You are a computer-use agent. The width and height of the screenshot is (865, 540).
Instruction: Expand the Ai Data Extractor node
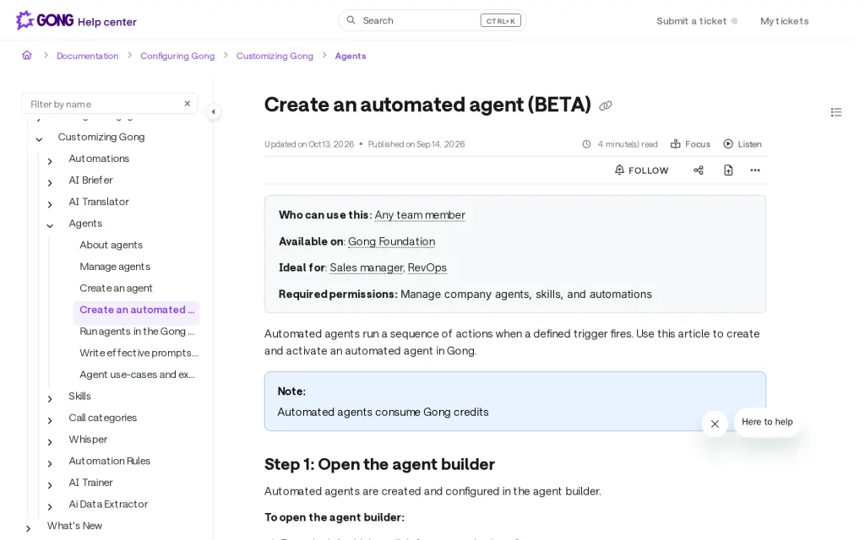coord(50,507)
